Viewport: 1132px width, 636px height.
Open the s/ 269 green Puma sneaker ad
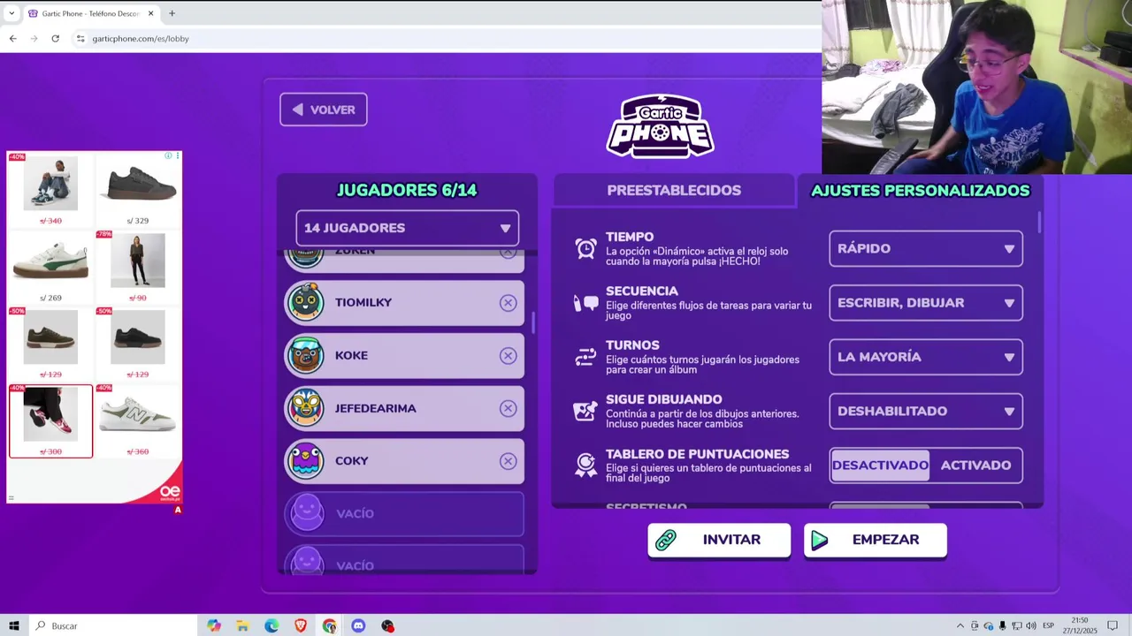point(50,266)
